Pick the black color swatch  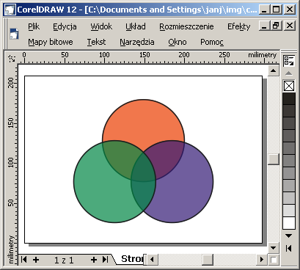coord(289,98)
